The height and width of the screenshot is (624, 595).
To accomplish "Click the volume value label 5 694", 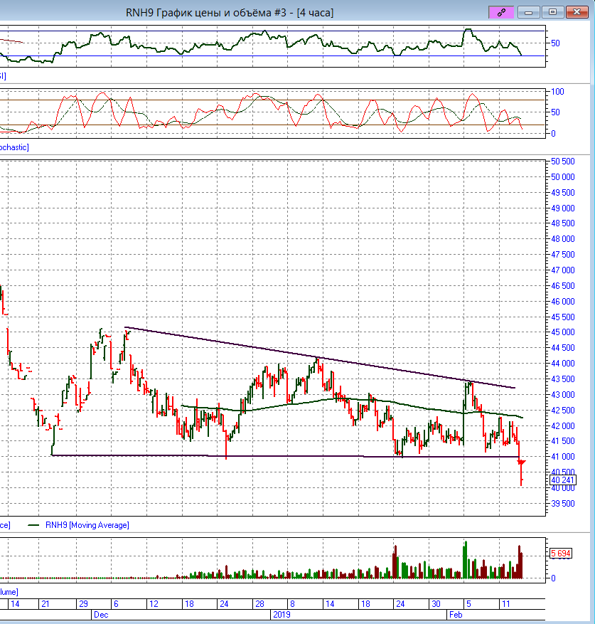I will 562,553.
